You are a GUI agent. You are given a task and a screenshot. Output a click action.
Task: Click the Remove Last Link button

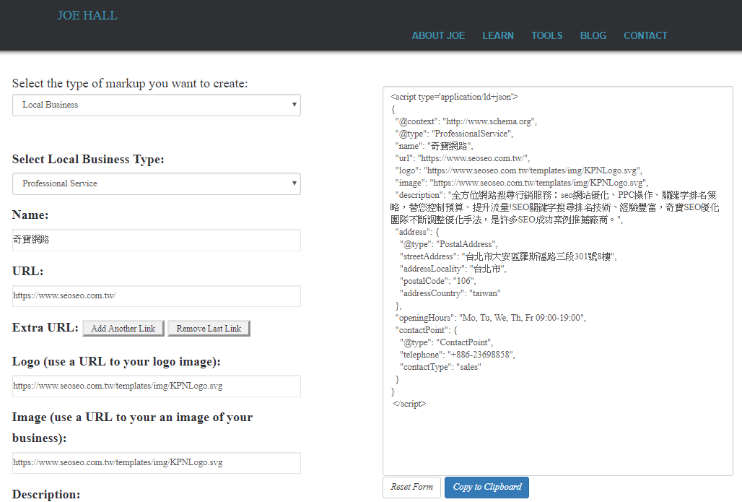(x=209, y=328)
